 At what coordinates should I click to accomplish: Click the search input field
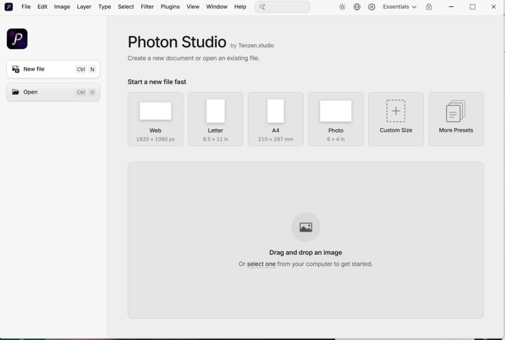click(x=282, y=7)
